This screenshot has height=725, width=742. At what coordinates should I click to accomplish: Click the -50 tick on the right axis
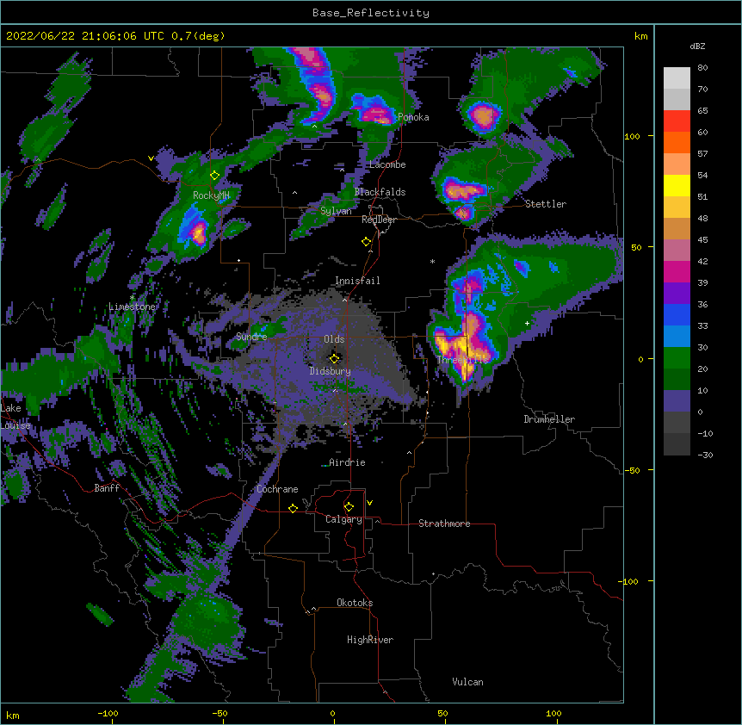[632, 470]
